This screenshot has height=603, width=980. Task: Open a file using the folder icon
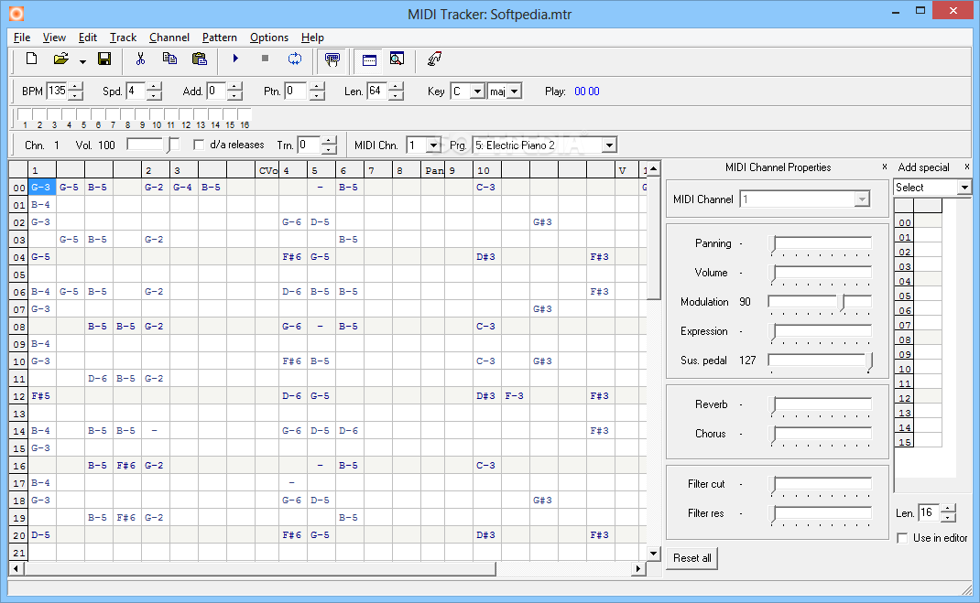(x=60, y=59)
